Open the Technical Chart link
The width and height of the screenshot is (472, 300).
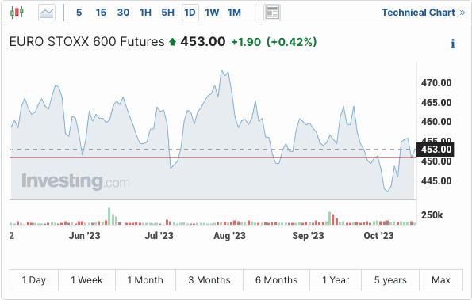(x=424, y=13)
